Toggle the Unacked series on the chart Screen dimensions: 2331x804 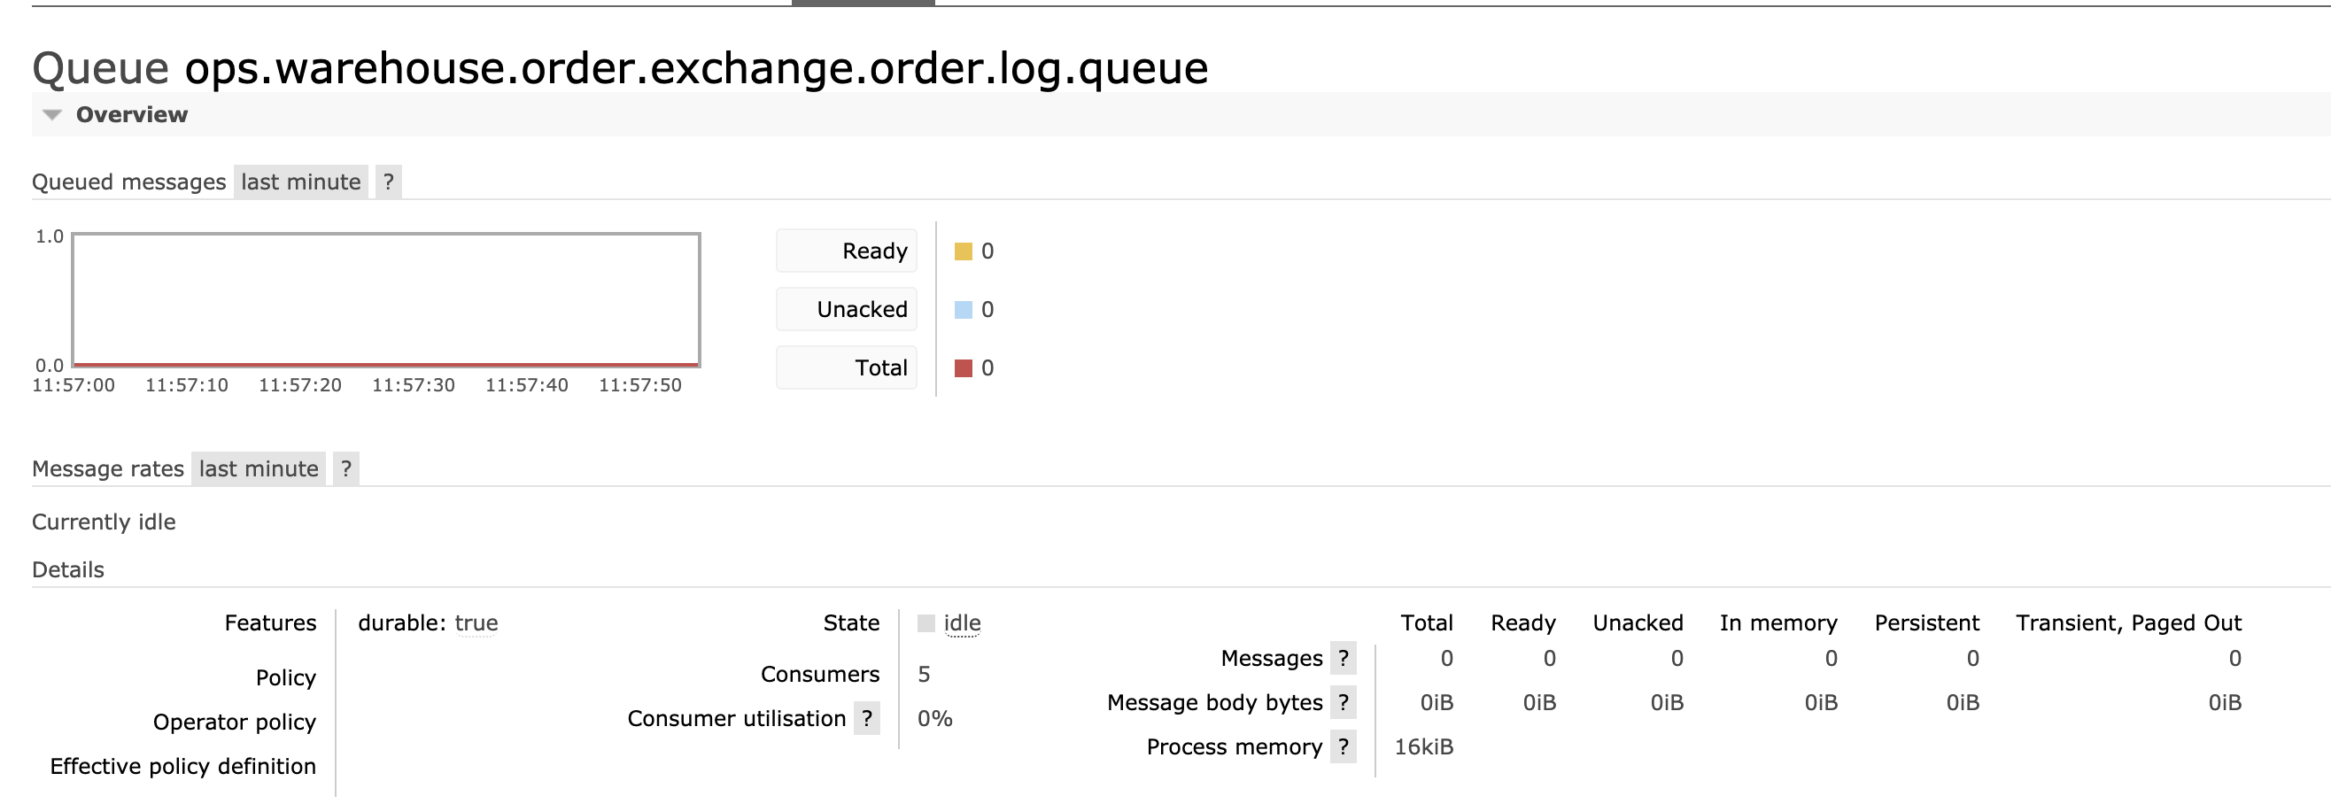845,308
